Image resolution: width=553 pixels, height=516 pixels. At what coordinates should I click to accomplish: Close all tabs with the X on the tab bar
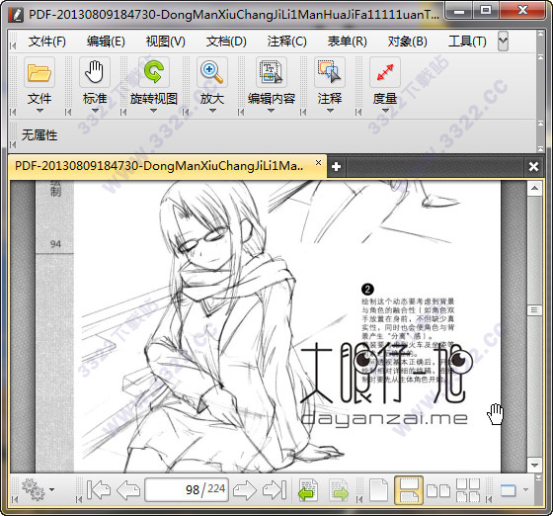click(x=533, y=167)
